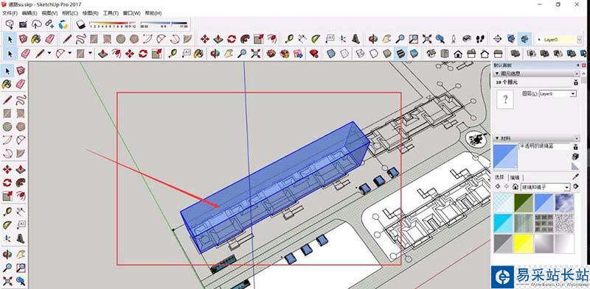This screenshot has height=289, width=590.
Task: Pick the yellow material swatch
Action: click(524, 243)
